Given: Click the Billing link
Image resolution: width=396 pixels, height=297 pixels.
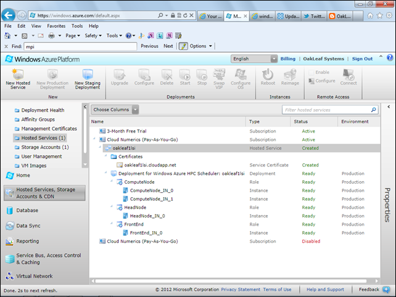Looking at the screenshot, I should pos(287,59).
